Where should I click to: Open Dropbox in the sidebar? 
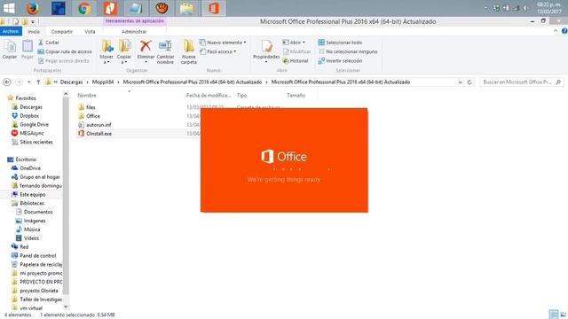[x=29, y=116]
